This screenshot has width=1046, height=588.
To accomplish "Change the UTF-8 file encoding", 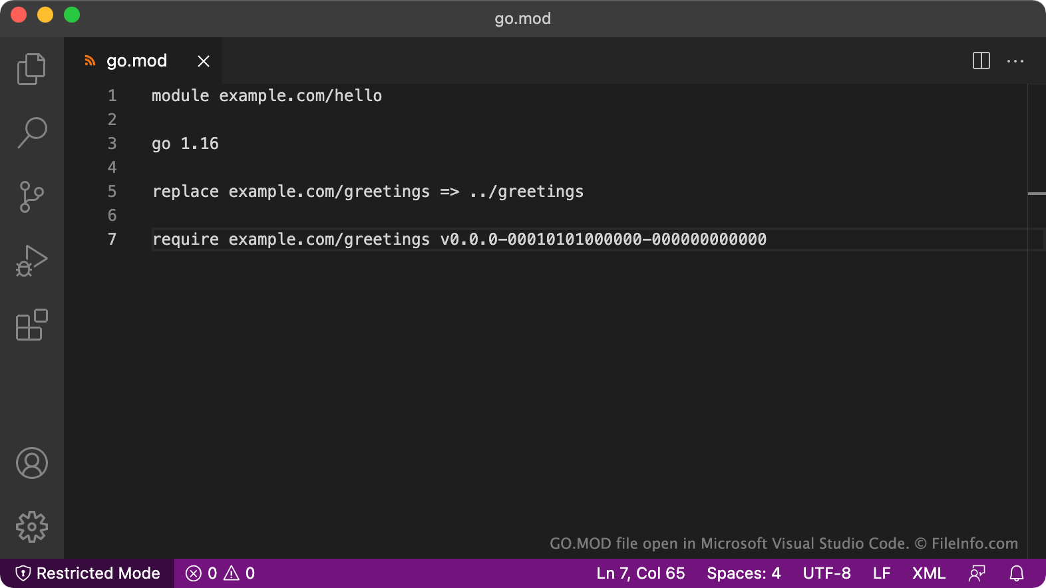I will [827, 573].
